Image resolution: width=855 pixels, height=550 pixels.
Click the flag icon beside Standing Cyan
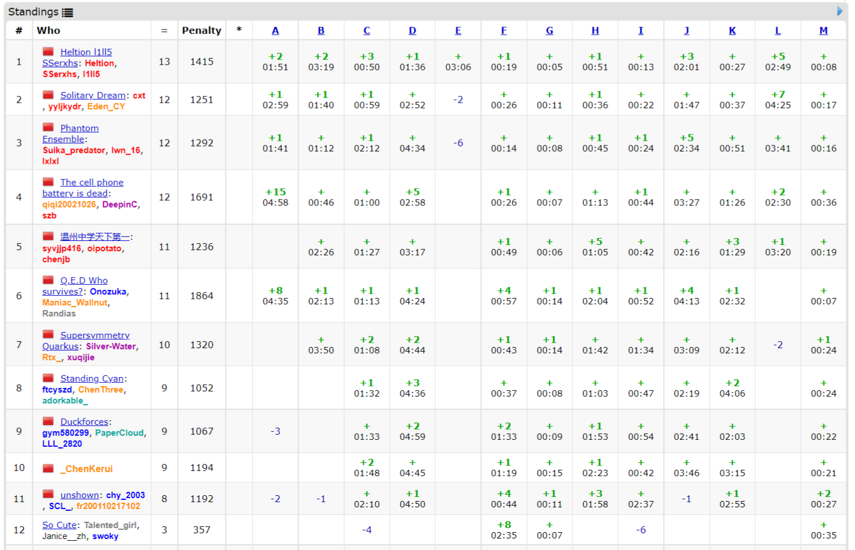point(48,378)
